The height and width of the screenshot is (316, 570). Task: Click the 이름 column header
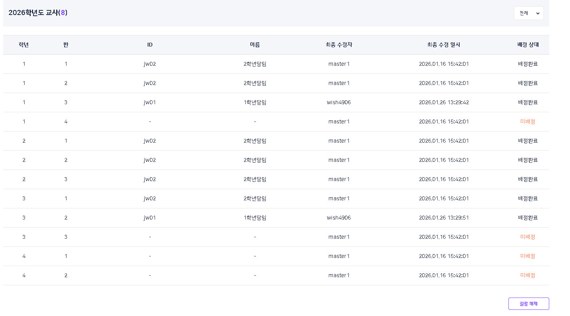point(255,45)
